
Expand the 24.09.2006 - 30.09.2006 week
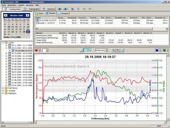click(6, 61)
